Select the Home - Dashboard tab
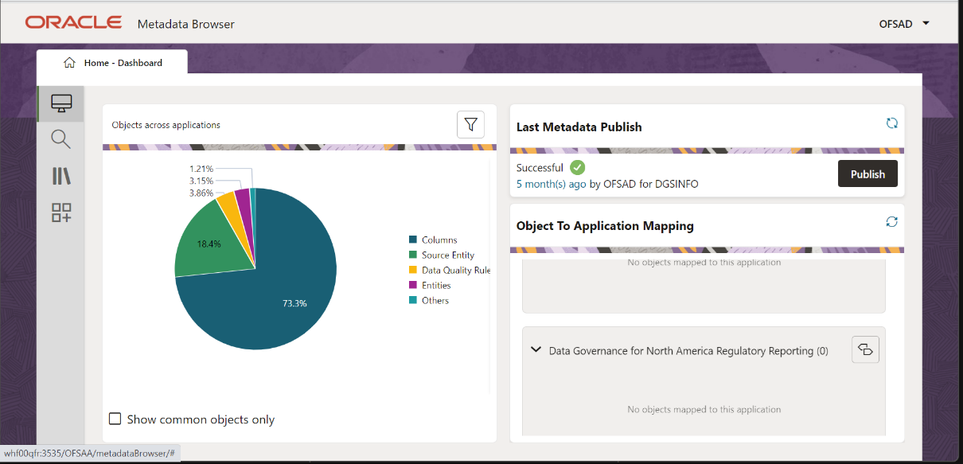963x464 pixels. (112, 63)
